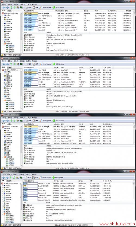The image size is (136, 227).
Task: Click the Refresh icon in bottom window toolbar
Action: (14, 177)
